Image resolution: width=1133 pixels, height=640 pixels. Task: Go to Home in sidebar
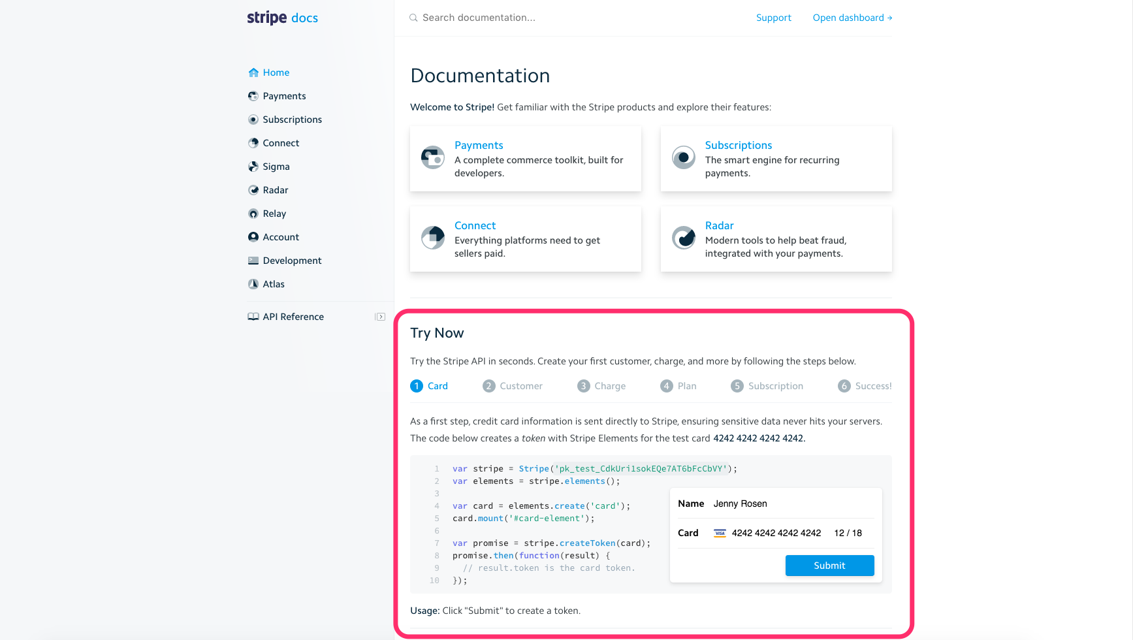(276, 72)
